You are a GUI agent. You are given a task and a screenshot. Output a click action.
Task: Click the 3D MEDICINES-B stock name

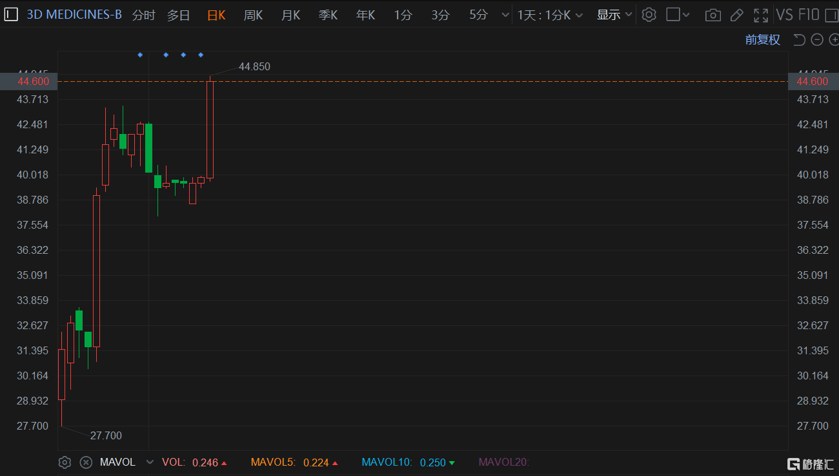pos(74,15)
